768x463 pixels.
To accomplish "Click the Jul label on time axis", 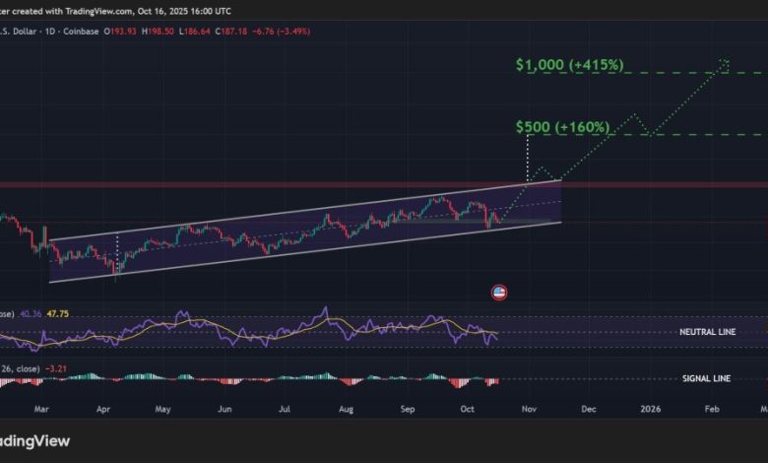I will (x=287, y=406).
